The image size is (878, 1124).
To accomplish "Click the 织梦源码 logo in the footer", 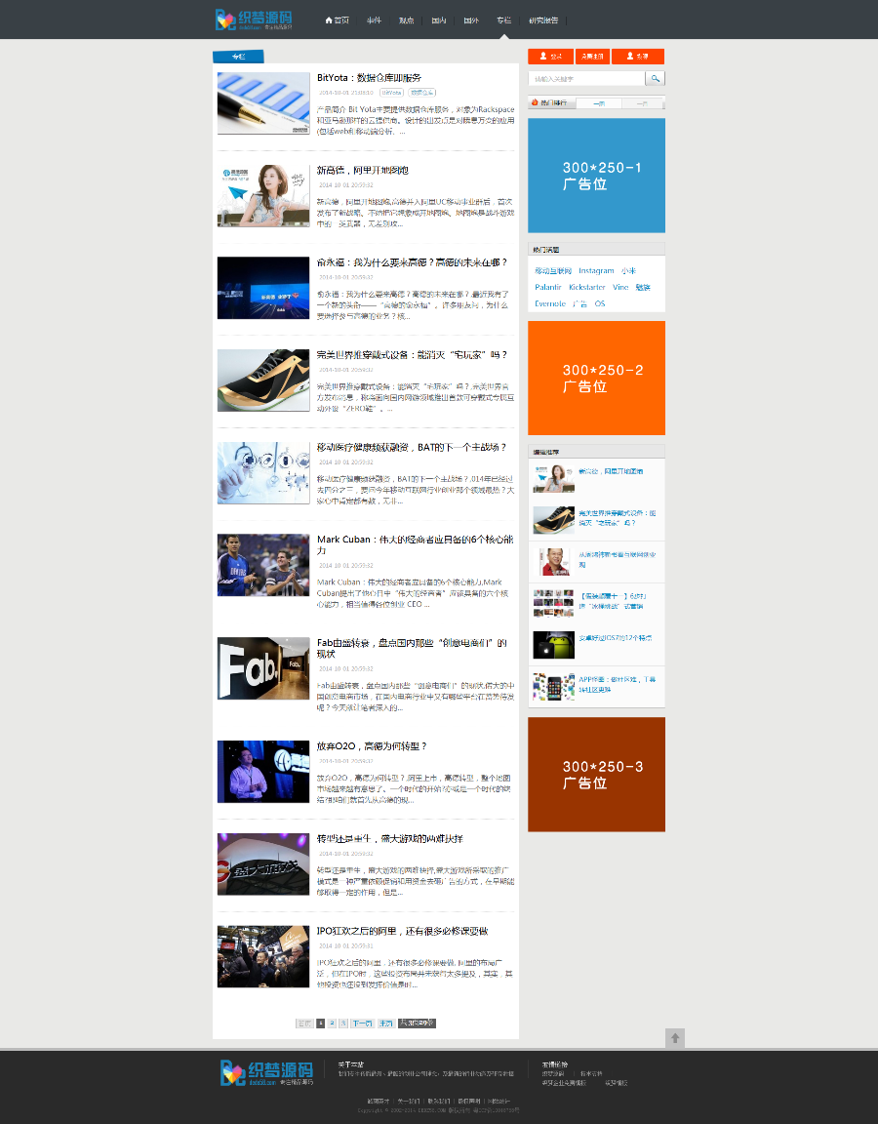I will [x=266, y=1073].
